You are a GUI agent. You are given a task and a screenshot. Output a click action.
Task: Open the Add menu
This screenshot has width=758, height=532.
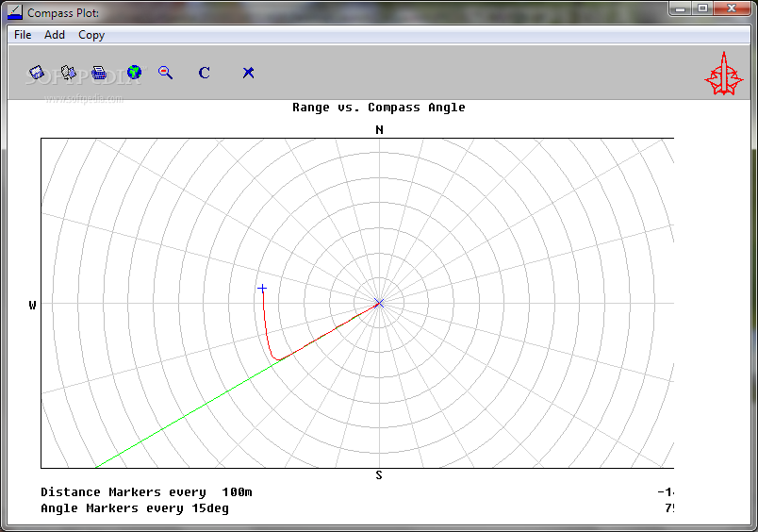(x=55, y=35)
